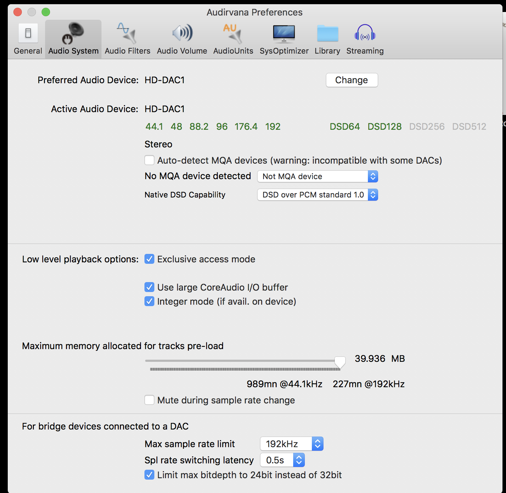
Task: Click the greyed DSD512 text
Action: (x=469, y=127)
